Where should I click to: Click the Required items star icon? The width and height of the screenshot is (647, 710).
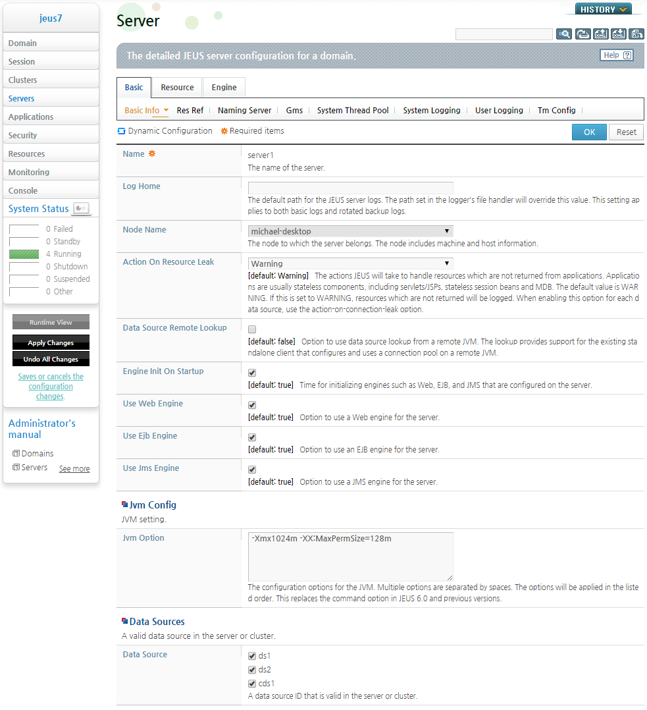224,131
